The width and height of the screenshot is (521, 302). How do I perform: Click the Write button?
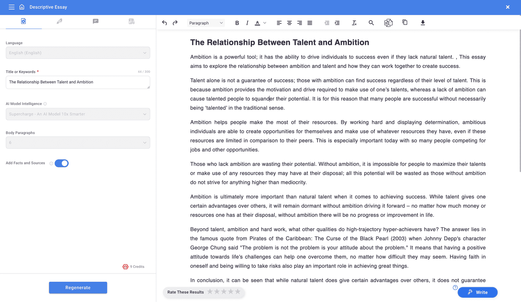tap(477, 292)
